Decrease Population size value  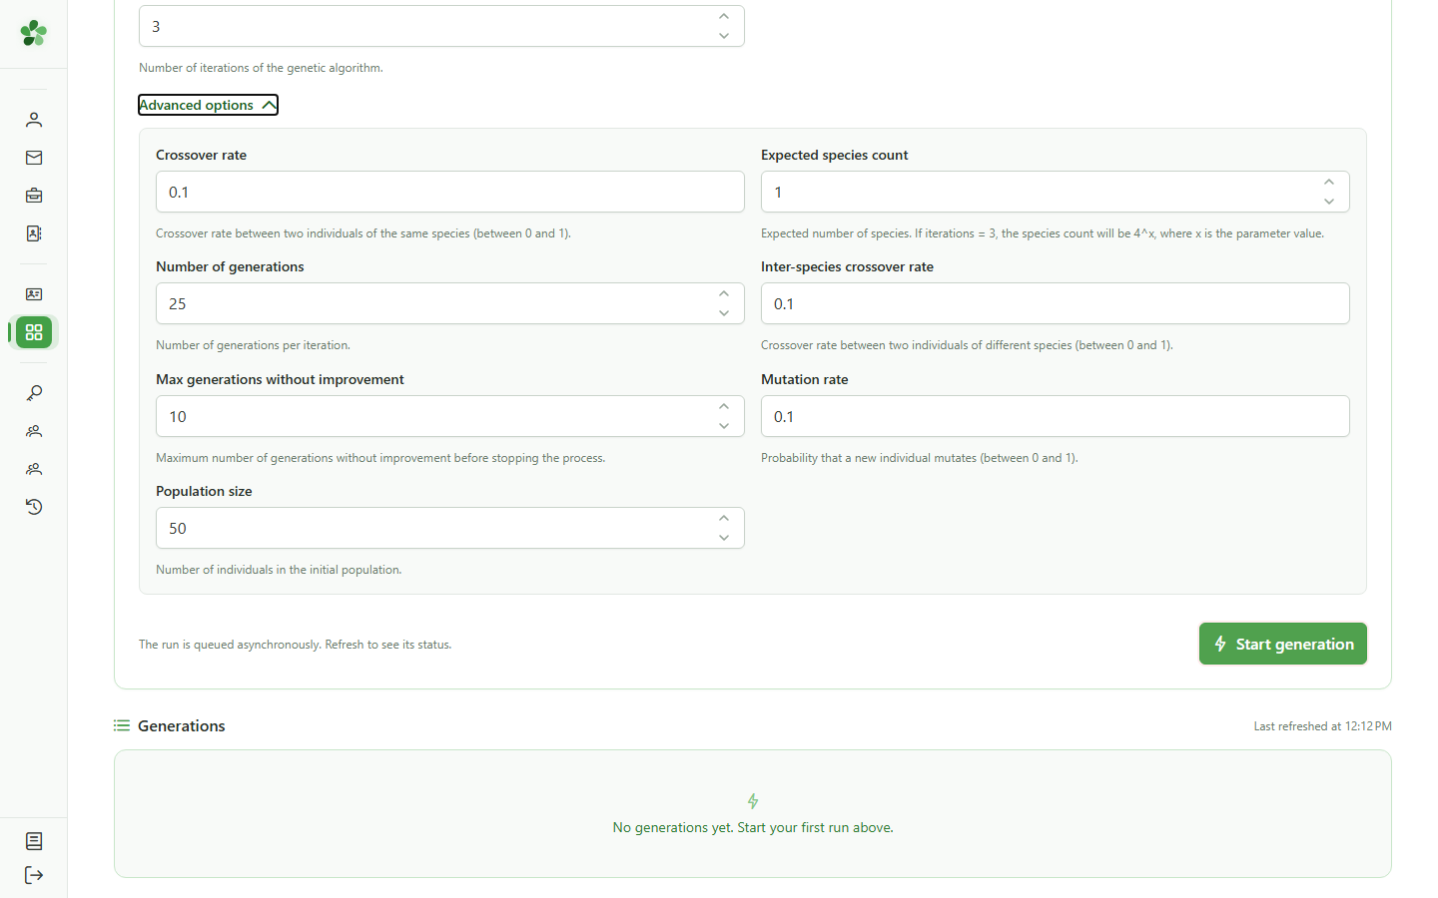(724, 538)
